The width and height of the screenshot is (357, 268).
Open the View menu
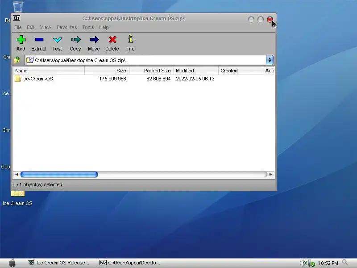pyautogui.click(x=46, y=27)
